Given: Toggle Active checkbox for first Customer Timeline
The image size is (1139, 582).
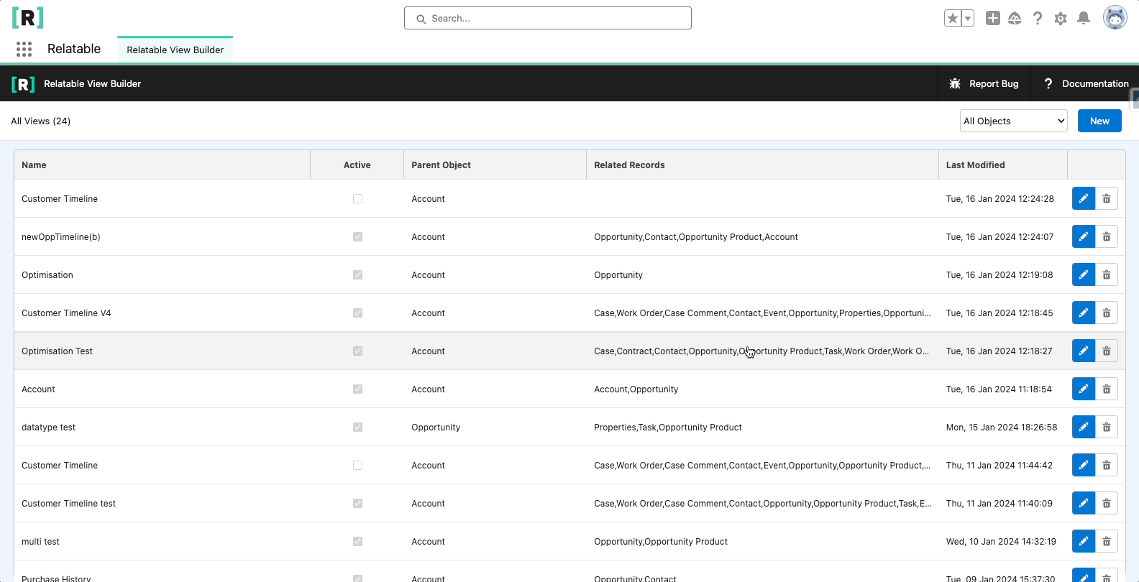Looking at the screenshot, I should coord(357,198).
